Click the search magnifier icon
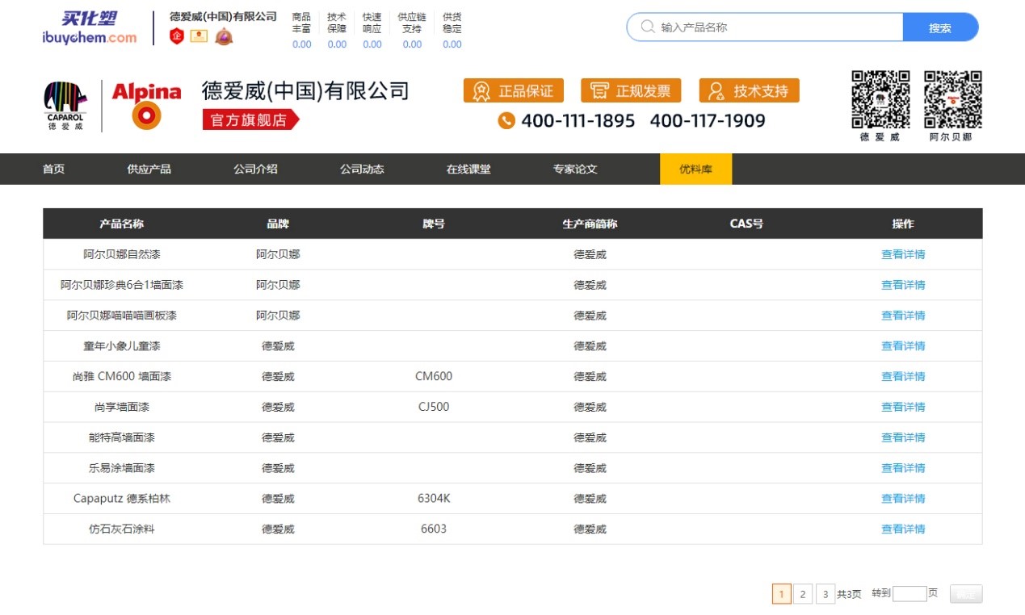The height and width of the screenshot is (615, 1025). pyautogui.click(x=647, y=27)
